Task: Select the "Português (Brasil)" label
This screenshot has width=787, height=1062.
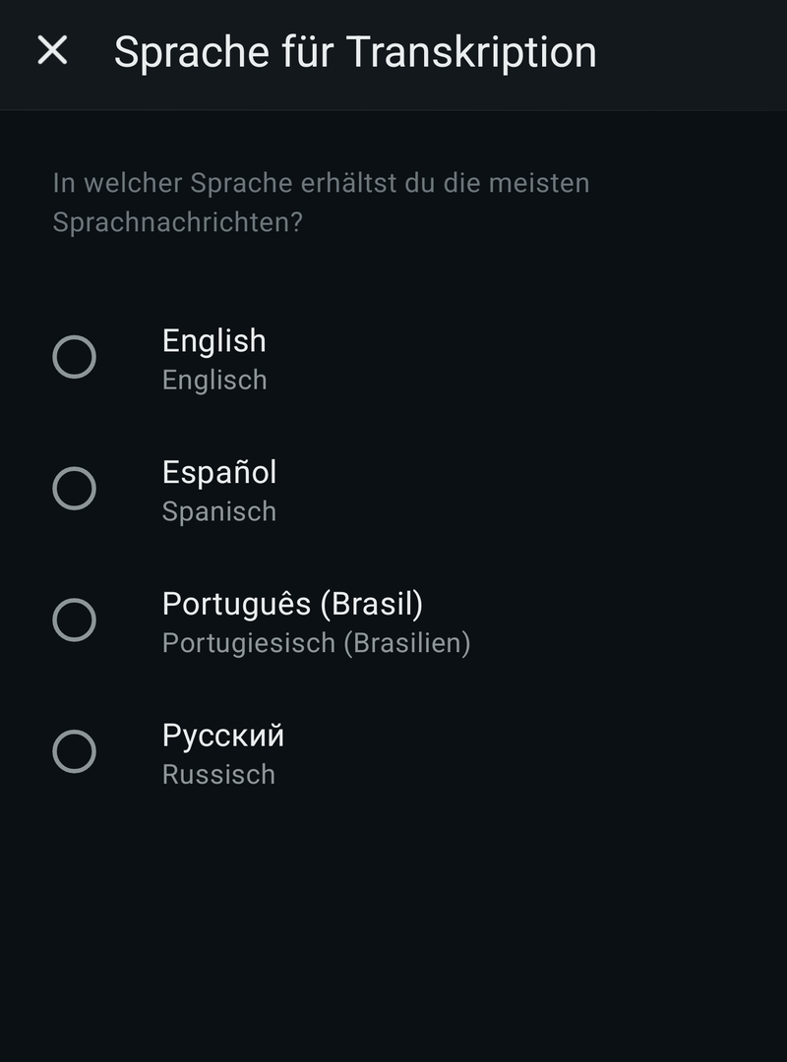Action: [x=292, y=604]
